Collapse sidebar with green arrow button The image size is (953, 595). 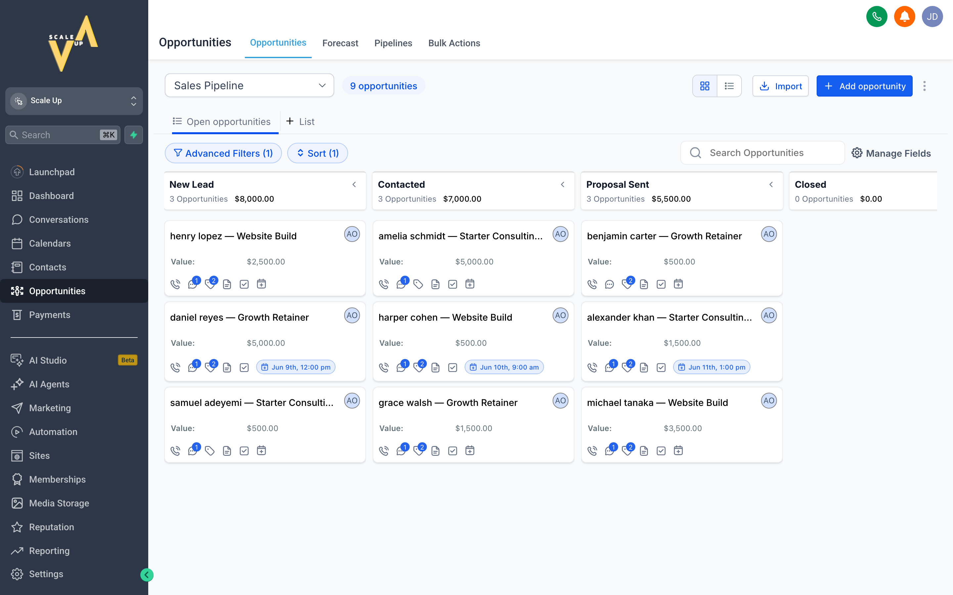tap(147, 575)
